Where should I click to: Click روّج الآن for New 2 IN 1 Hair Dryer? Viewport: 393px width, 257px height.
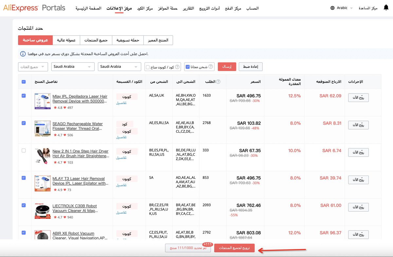click(x=358, y=152)
